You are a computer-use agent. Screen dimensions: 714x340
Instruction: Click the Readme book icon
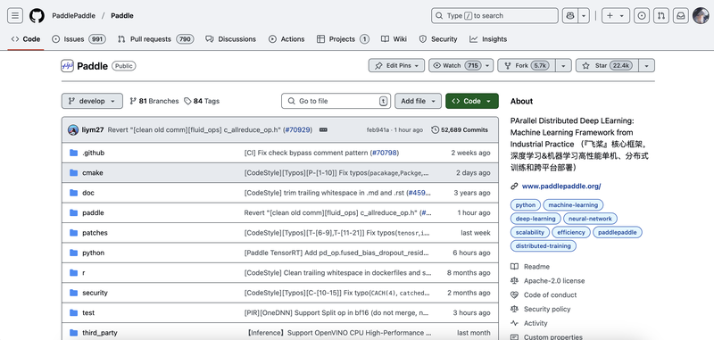514,267
